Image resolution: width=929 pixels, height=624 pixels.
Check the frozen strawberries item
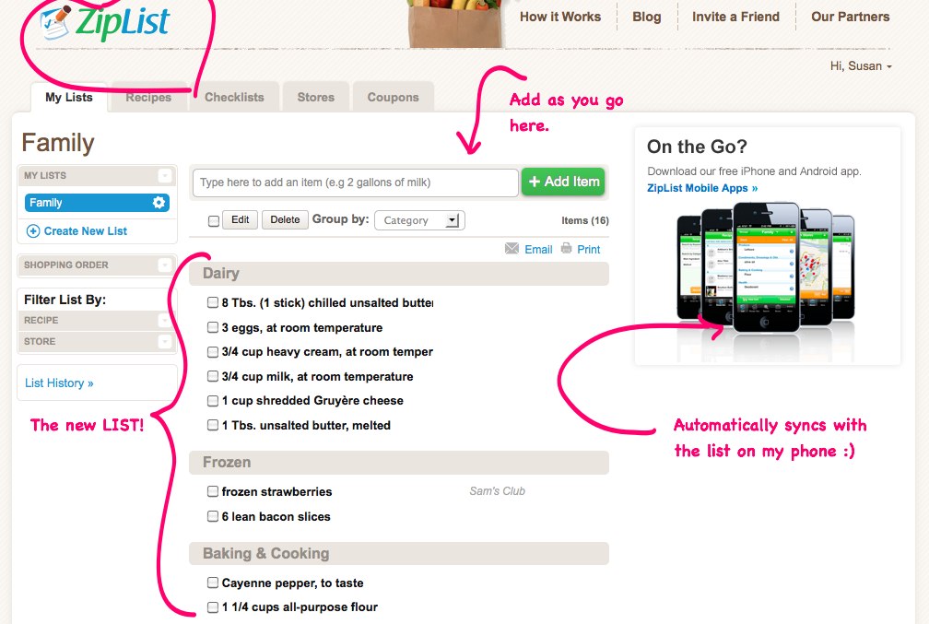pos(213,492)
